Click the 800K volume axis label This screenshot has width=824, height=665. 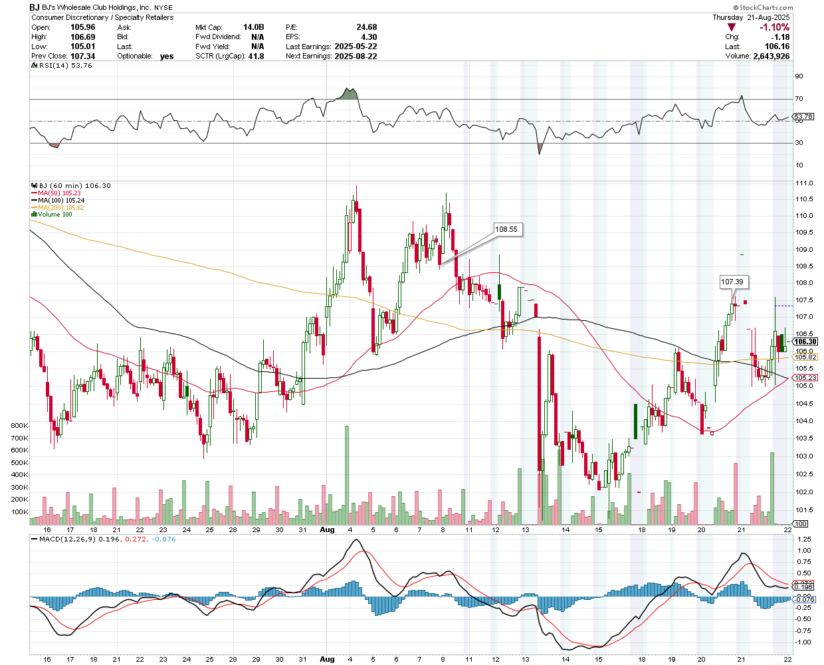19,426
